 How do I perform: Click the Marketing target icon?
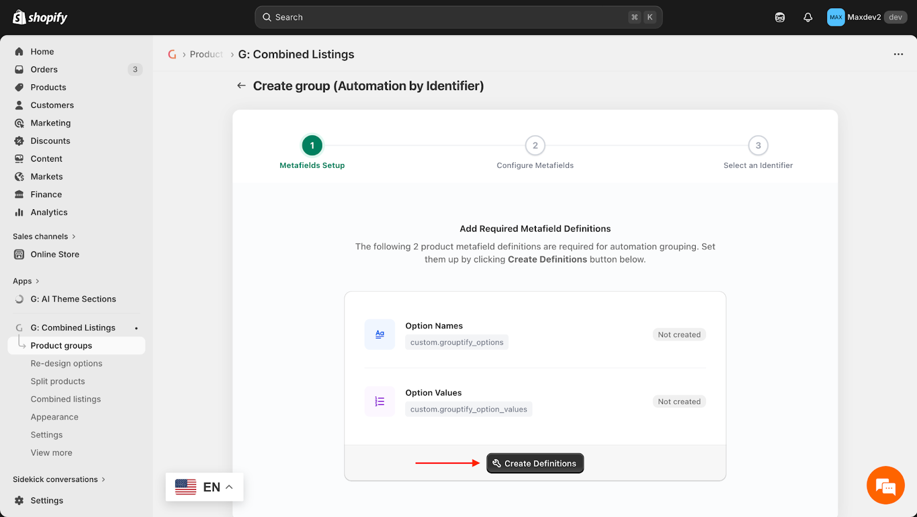click(19, 123)
